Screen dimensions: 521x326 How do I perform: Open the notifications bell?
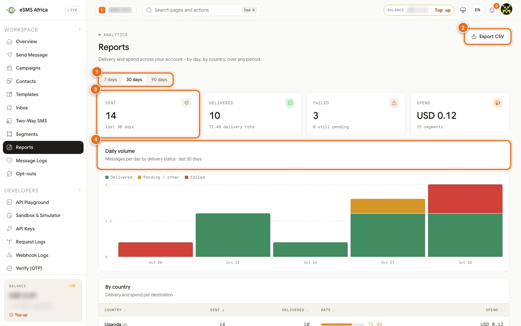pos(492,10)
